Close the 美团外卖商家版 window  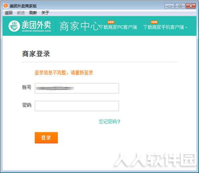(191, 6)
